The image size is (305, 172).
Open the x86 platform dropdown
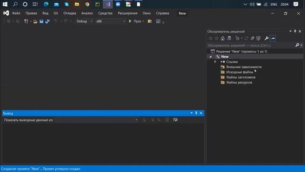pyautogui.click(x=111, y=21)
